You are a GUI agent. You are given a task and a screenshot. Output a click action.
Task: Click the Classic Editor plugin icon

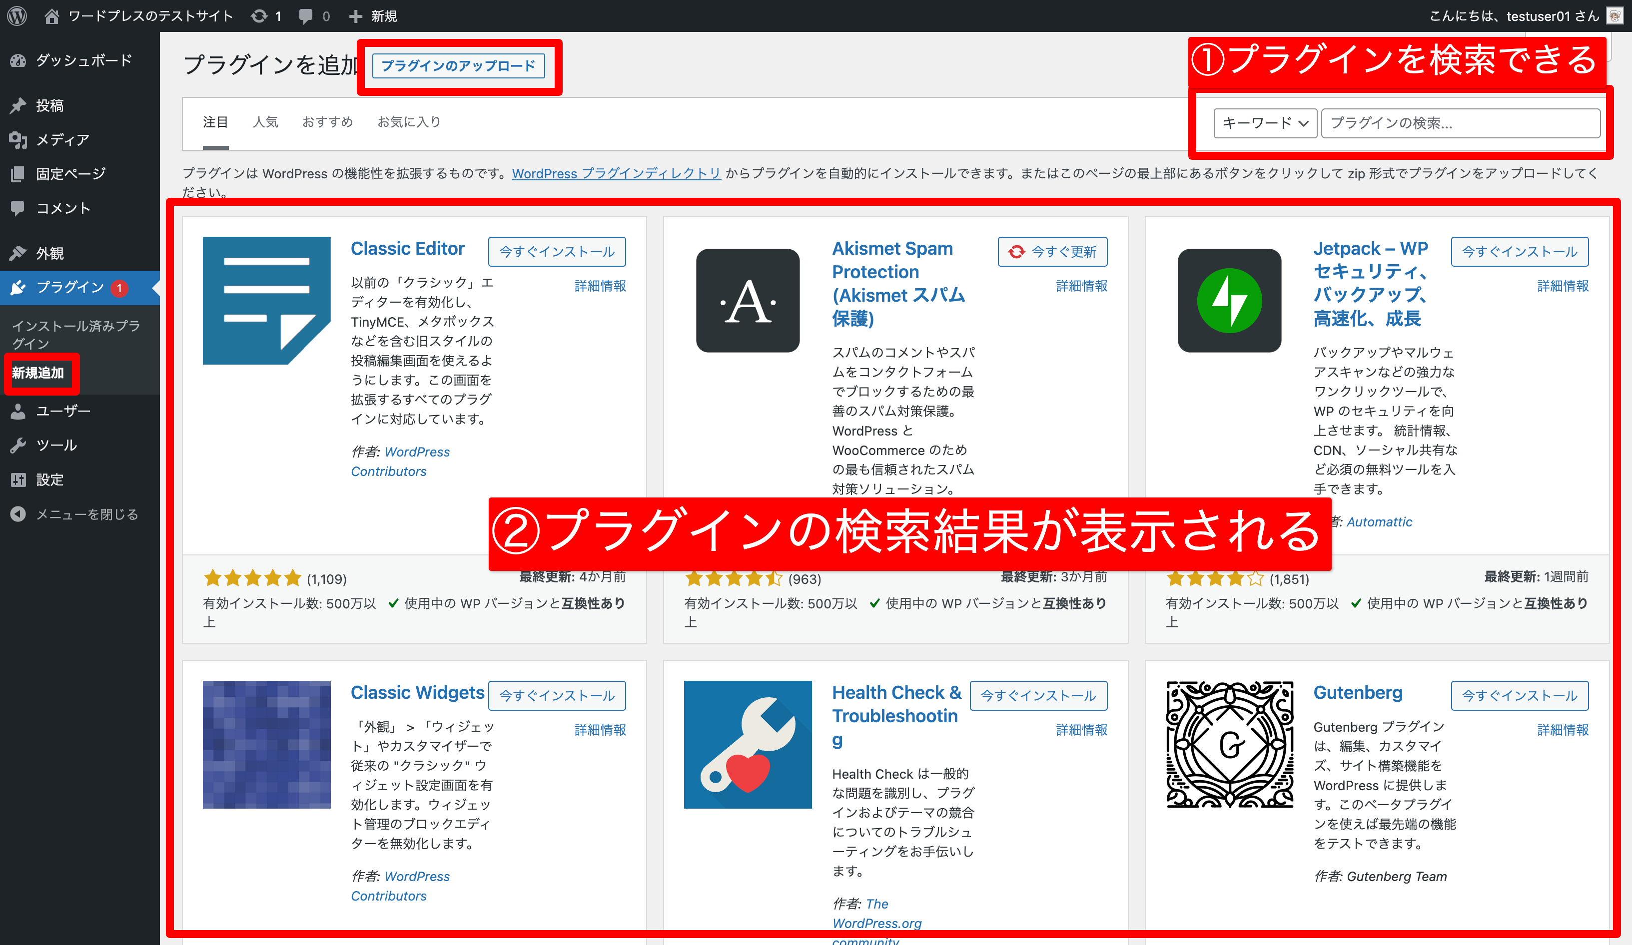(266, 300)
